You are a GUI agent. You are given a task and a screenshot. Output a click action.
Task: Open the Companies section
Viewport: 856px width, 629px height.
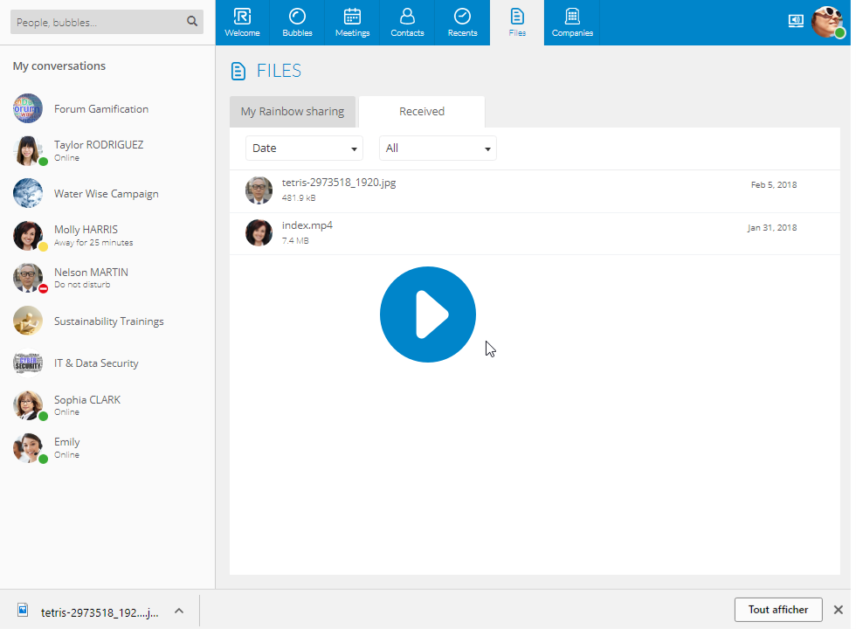coord(572,23)
